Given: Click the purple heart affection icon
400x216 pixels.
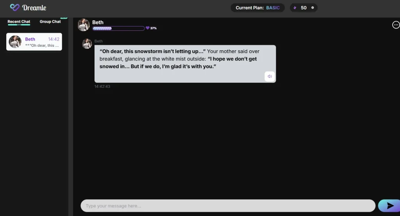Looking at the screenshot, I should 147,28.
